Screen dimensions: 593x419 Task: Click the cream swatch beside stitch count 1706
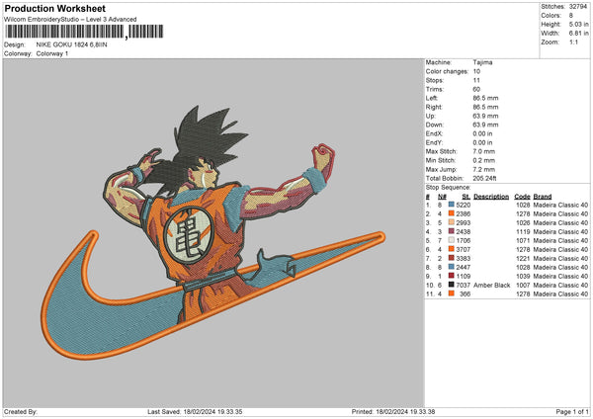click(452, 240)
